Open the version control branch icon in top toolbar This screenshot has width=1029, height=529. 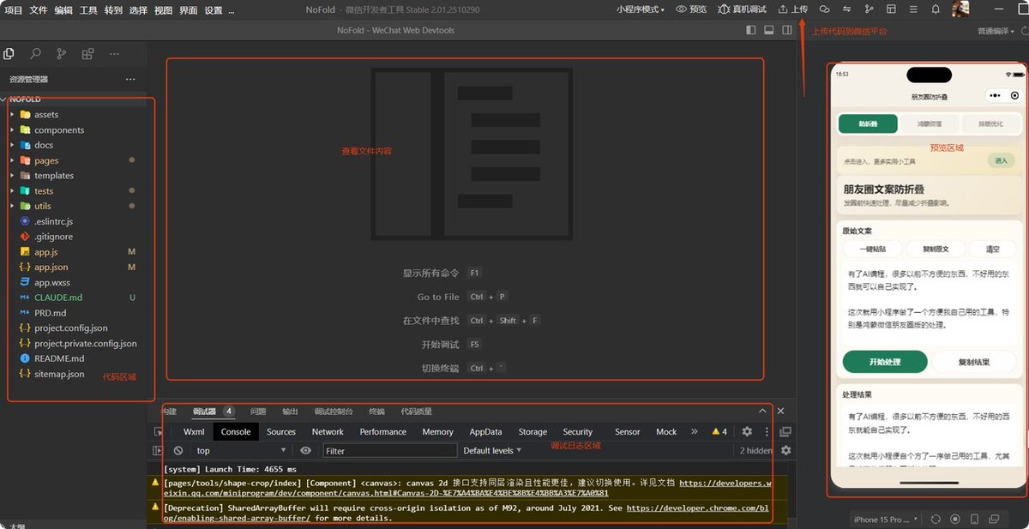870,9
